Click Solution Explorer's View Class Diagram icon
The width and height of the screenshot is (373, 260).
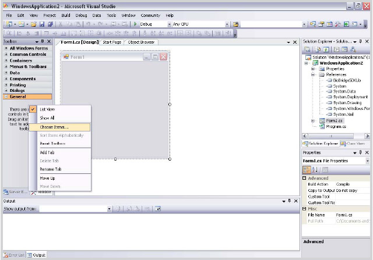[353, 49]
